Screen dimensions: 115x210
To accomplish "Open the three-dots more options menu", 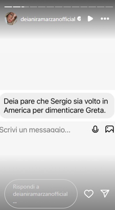I will pyautogui.click(x=105, y=19).
